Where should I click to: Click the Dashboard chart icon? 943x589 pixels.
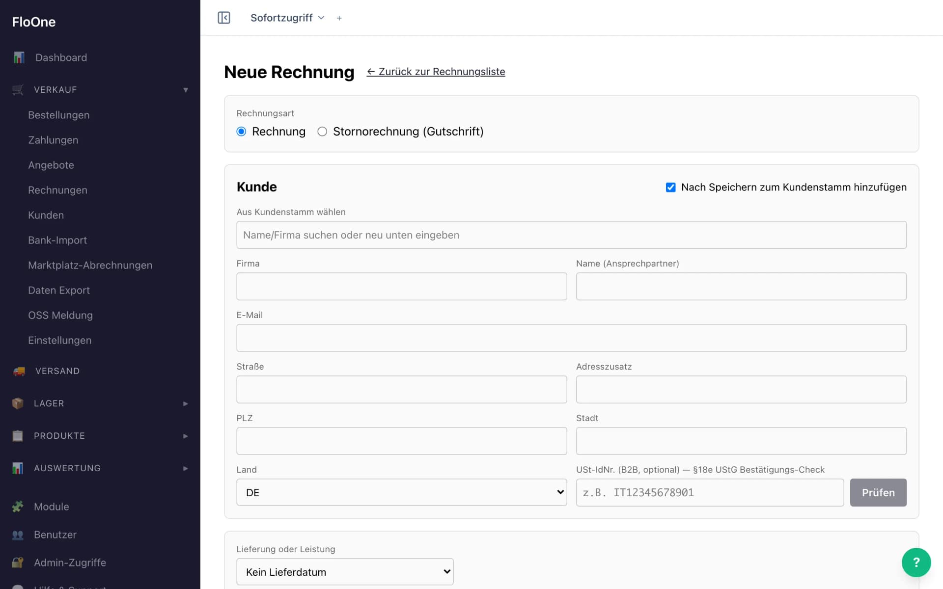[x=19, y=57]
